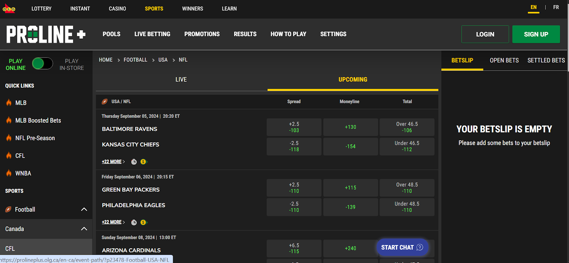Image resolution: width=569 pixels, height=263 pixels.
Task: Go to POOLS page
Action: [x=112, y=34]
